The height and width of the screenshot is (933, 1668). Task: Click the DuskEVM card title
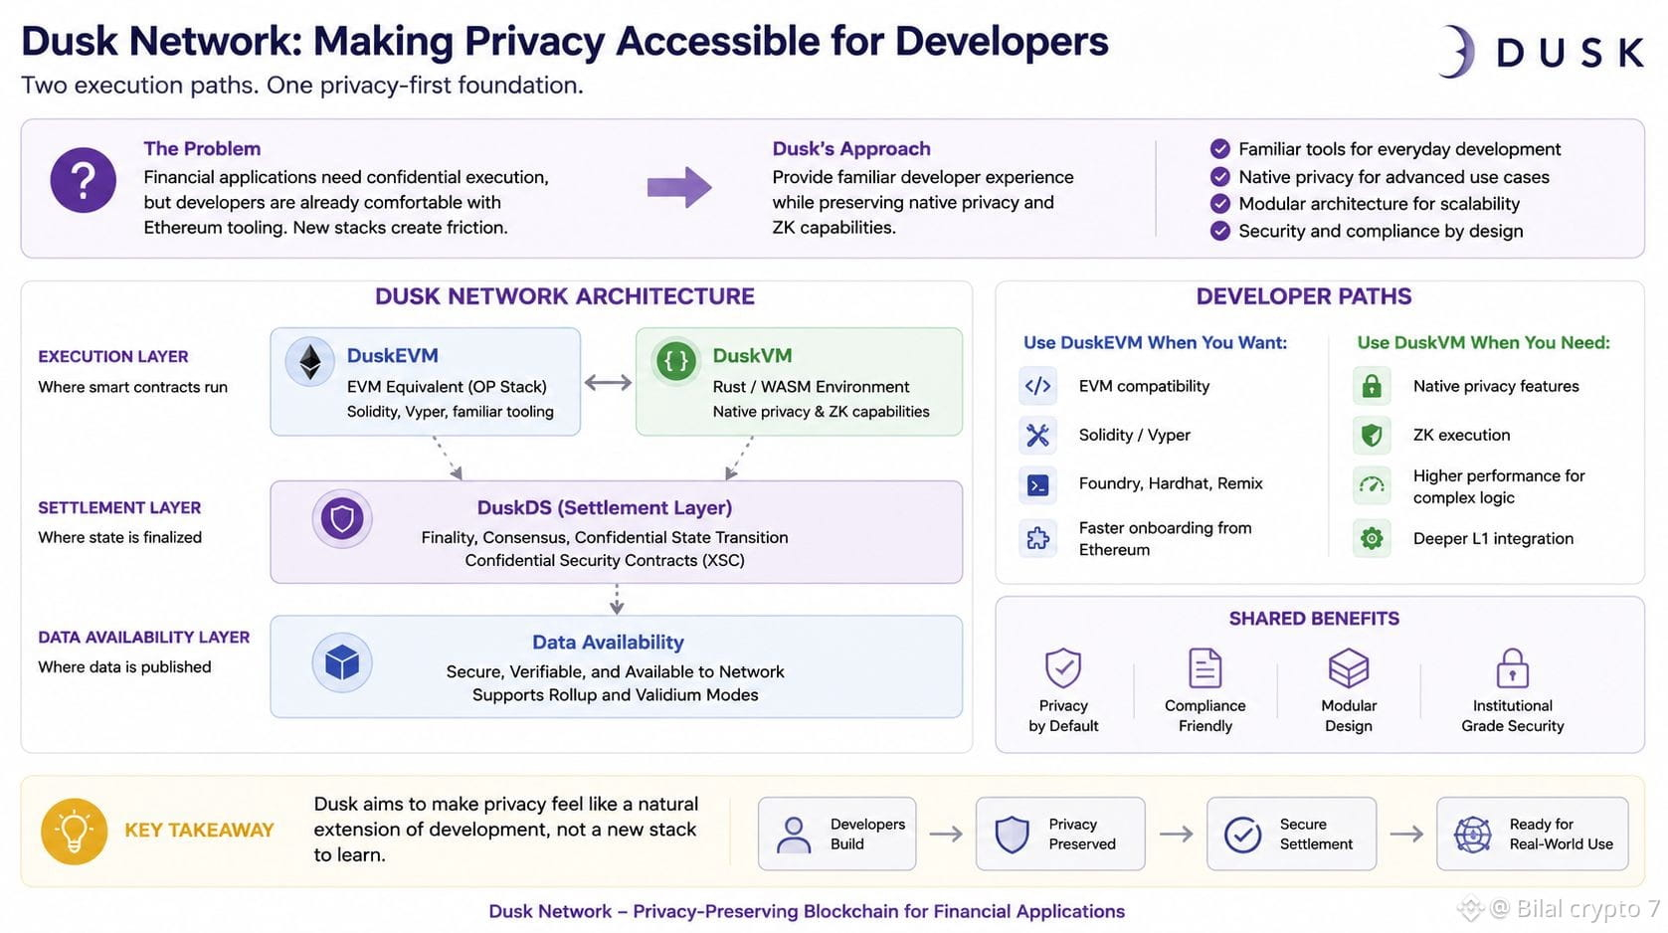tap(392, 355)
